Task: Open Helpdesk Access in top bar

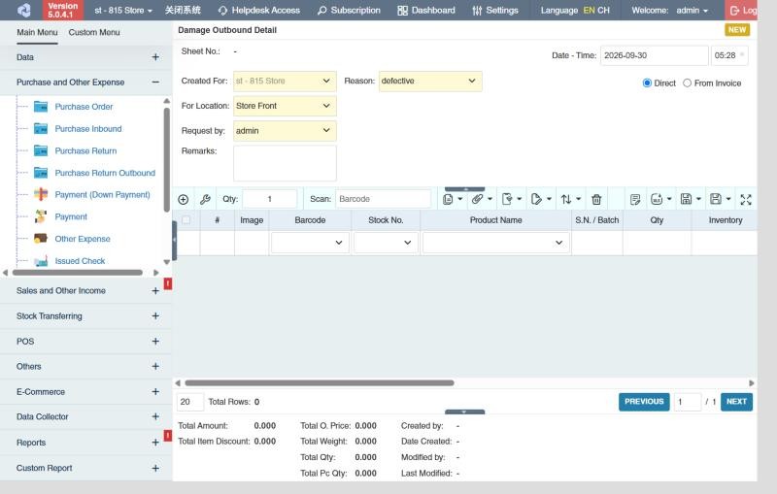Action: click(x=258, y=11)
